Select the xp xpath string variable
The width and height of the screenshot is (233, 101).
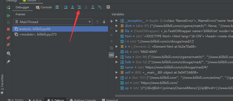(174, 88)
